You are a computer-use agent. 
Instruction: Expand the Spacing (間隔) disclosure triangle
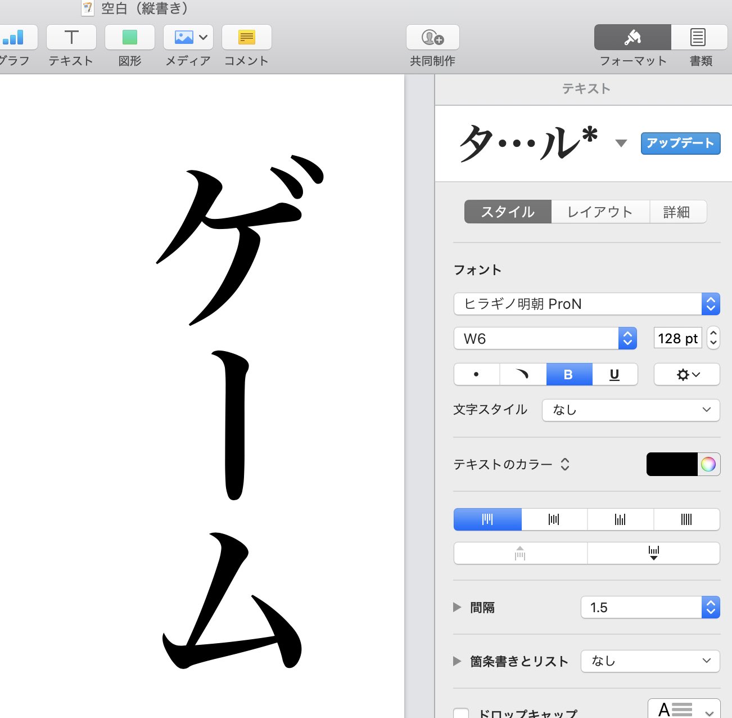click(457, 607)
